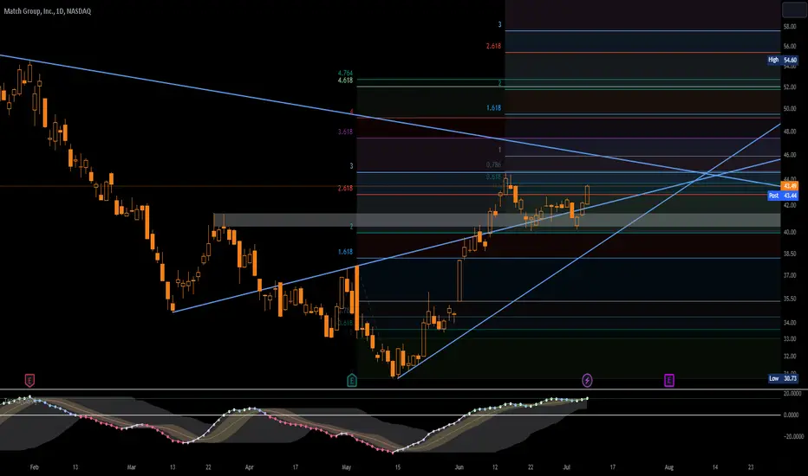This screenshot has height=476, width=808.
Task: Click the 56.00 price axis value
Action: [x=790, y=47]
